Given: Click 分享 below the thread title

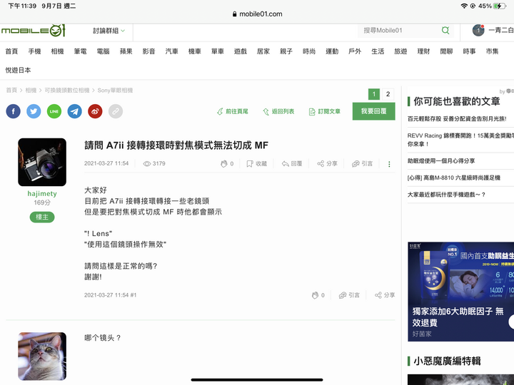Looking at the screenshot, I should 327,164.
